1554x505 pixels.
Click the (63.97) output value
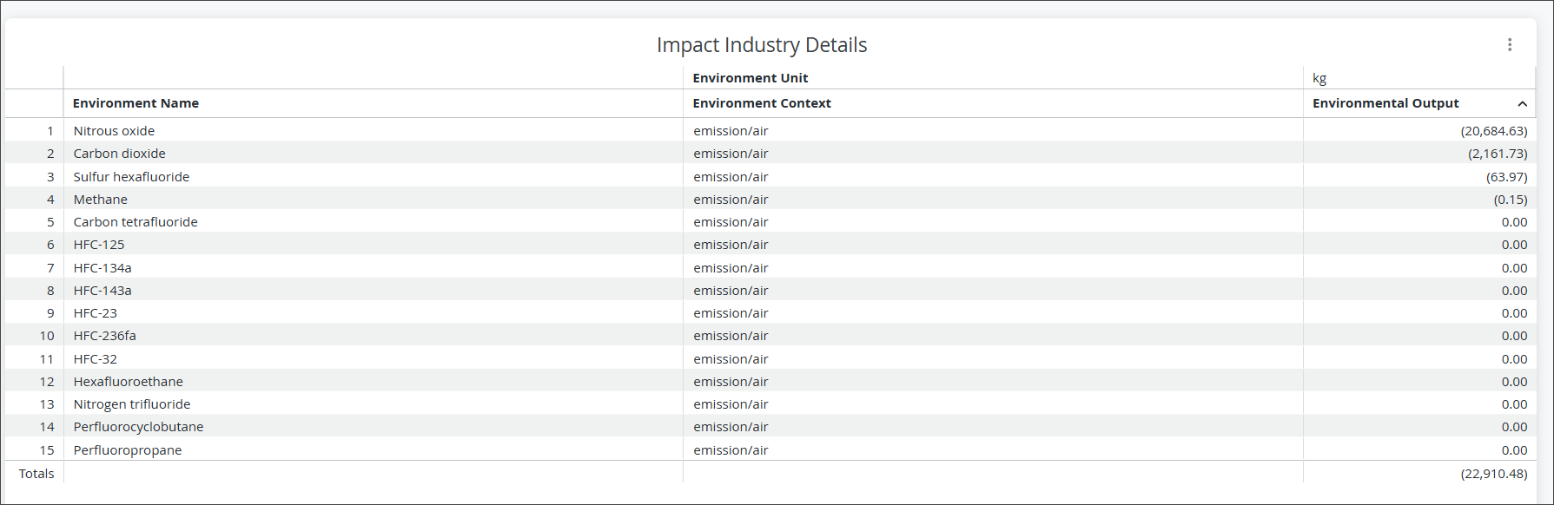[x=1506, y=177]
